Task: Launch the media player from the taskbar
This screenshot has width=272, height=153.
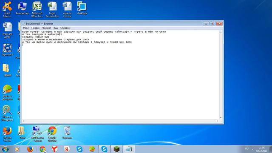Action: point(17,149)
